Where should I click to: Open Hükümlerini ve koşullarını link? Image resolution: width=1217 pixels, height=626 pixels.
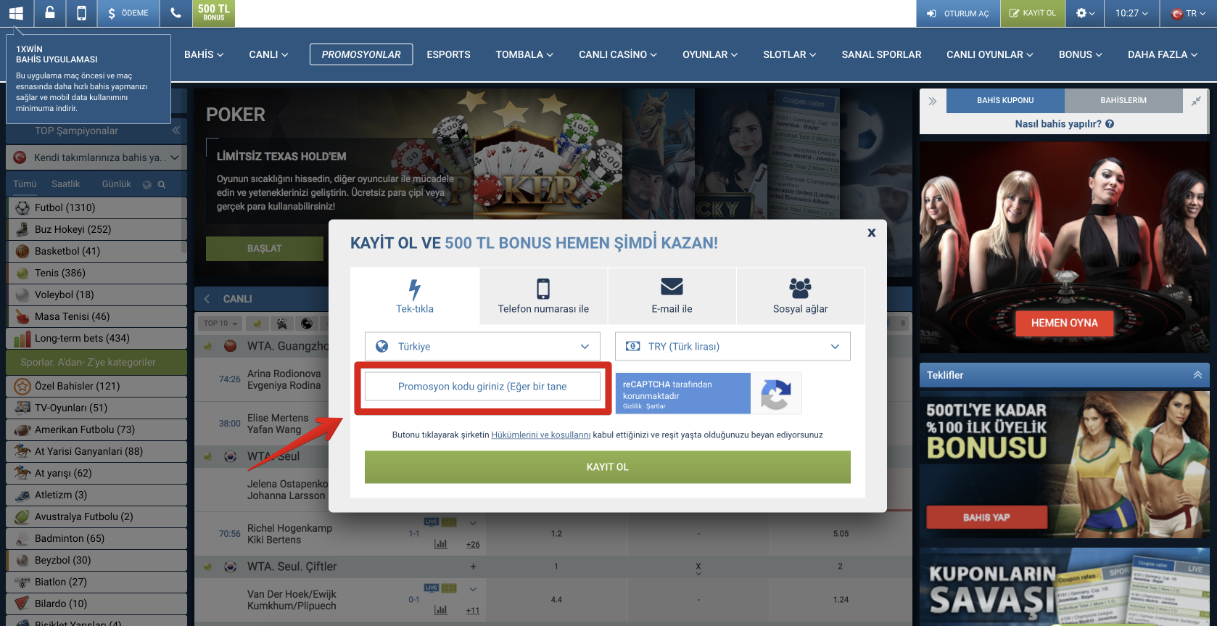[x=541, y=435]
